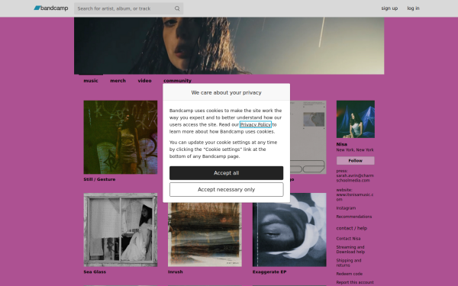This screenshot has width=458, height=286.
Task: Open the www.itsnisamusic.com website link
Action: pos(355,197)
